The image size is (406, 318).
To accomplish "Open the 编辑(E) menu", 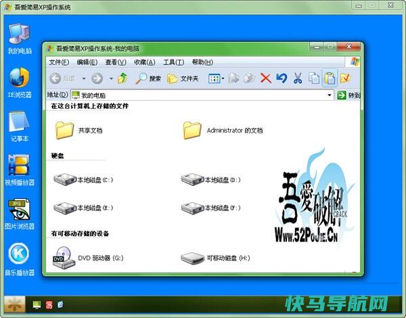I will 87,62.
